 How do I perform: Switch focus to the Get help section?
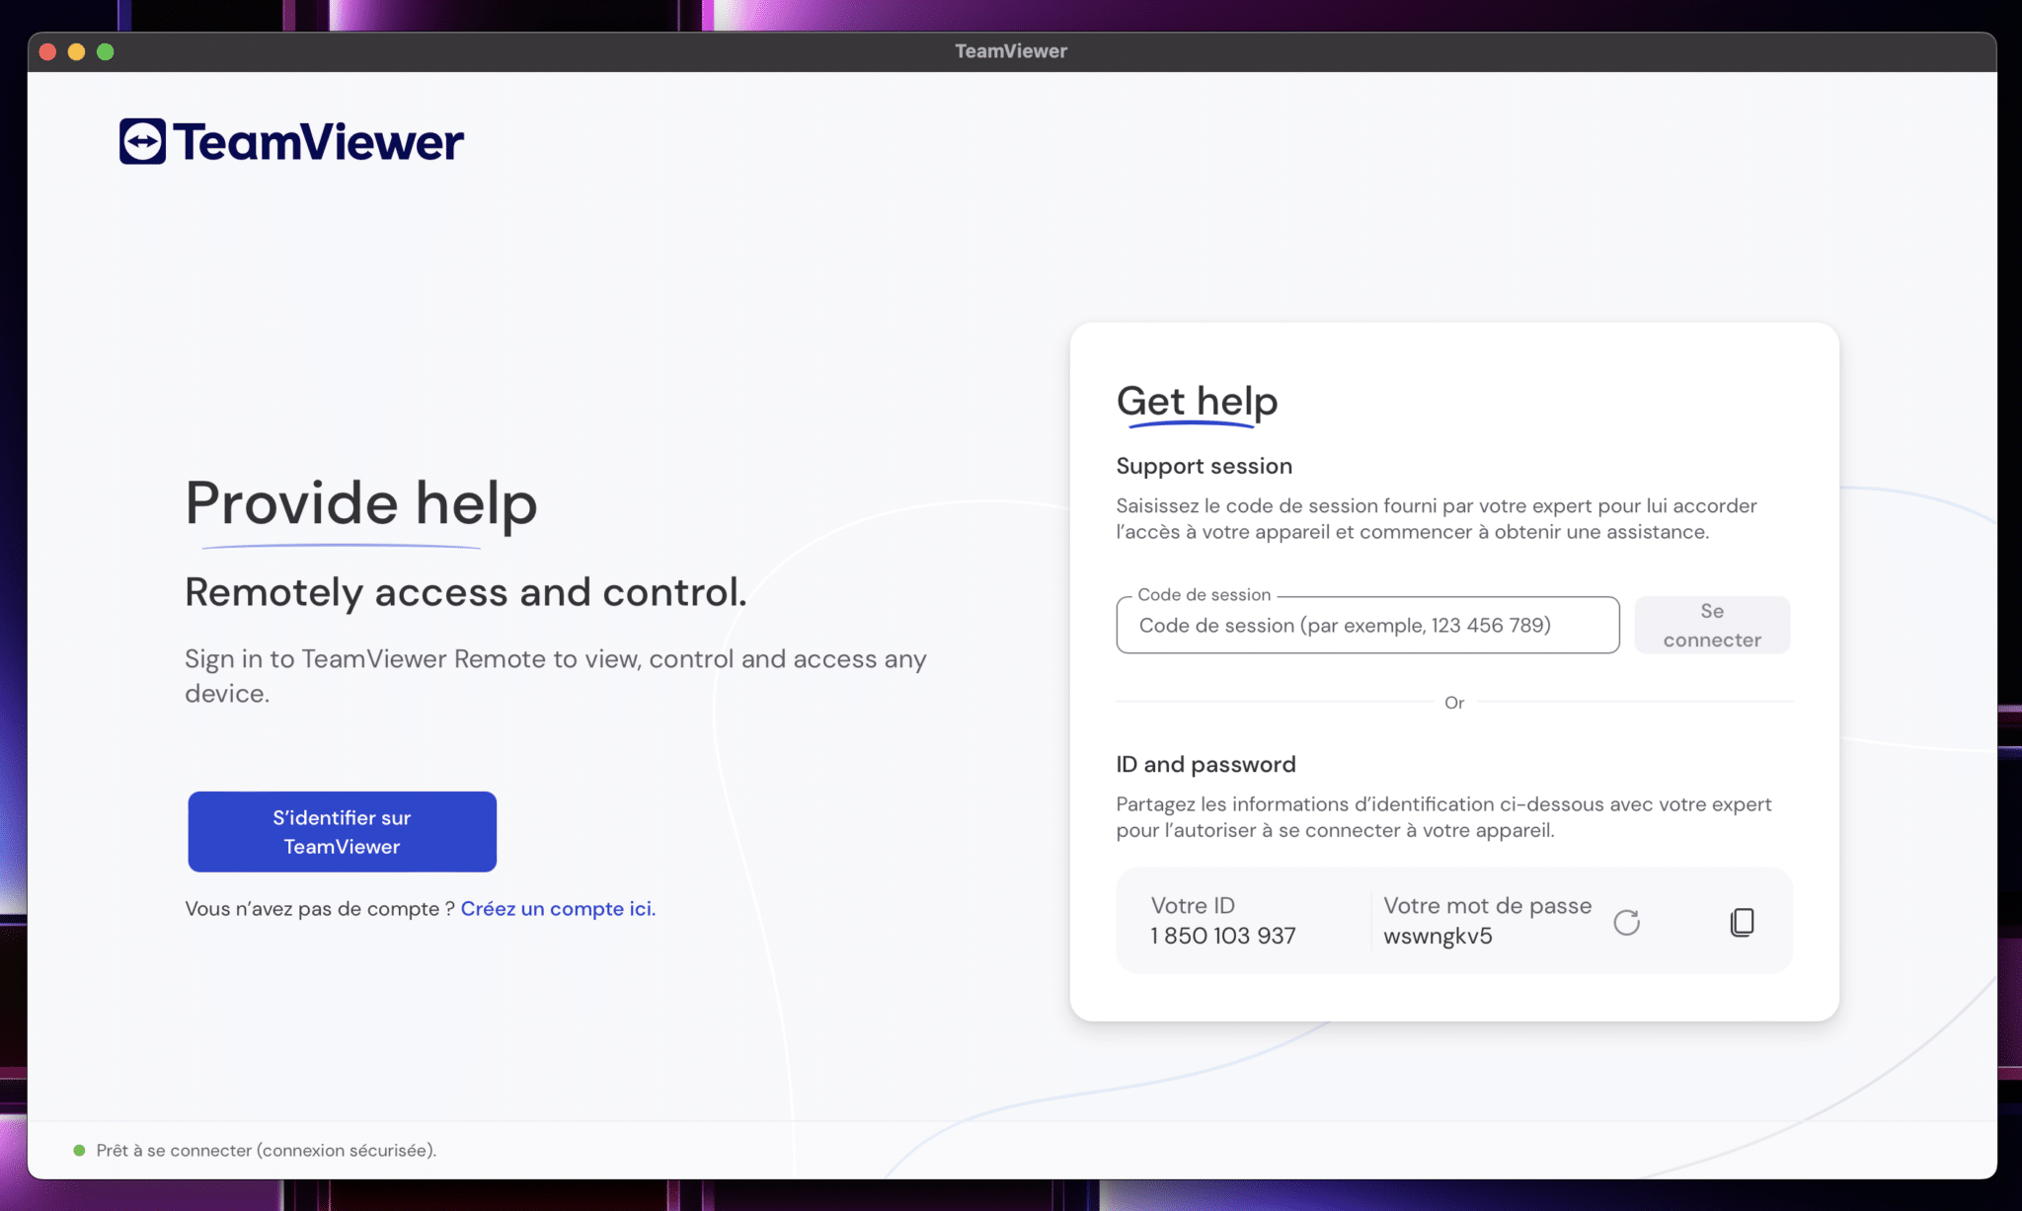[x=1197, y=401]
